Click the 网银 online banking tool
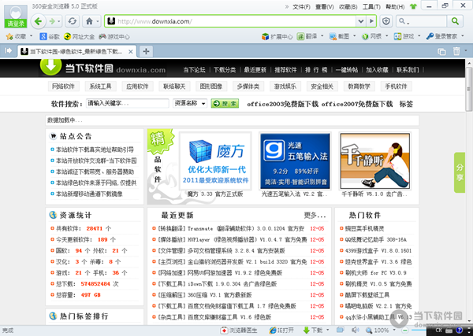473x336 pixels. [371, 36]
